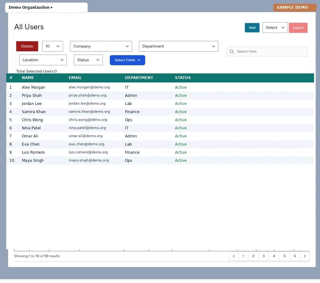Go to the previous page arrow

234,256
